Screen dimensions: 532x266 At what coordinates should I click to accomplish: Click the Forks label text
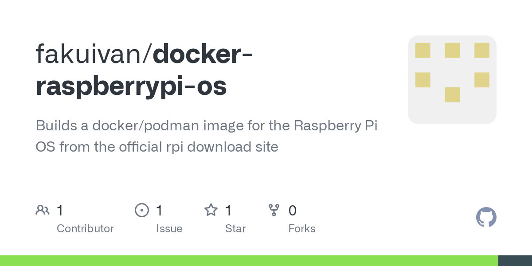pos(302,229)
